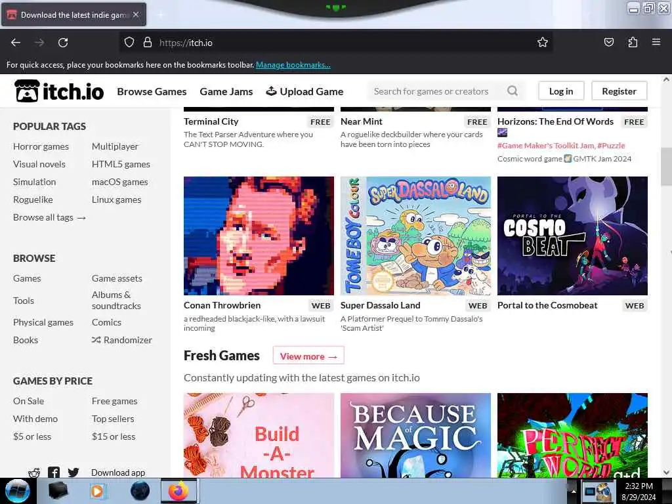Click View more for Fresh Games
This screenshot has width=672, height=504.
click(308, 356)
